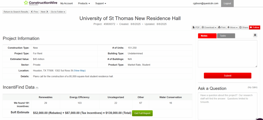Click the Energy Efficiency column header

coord(80,97)
